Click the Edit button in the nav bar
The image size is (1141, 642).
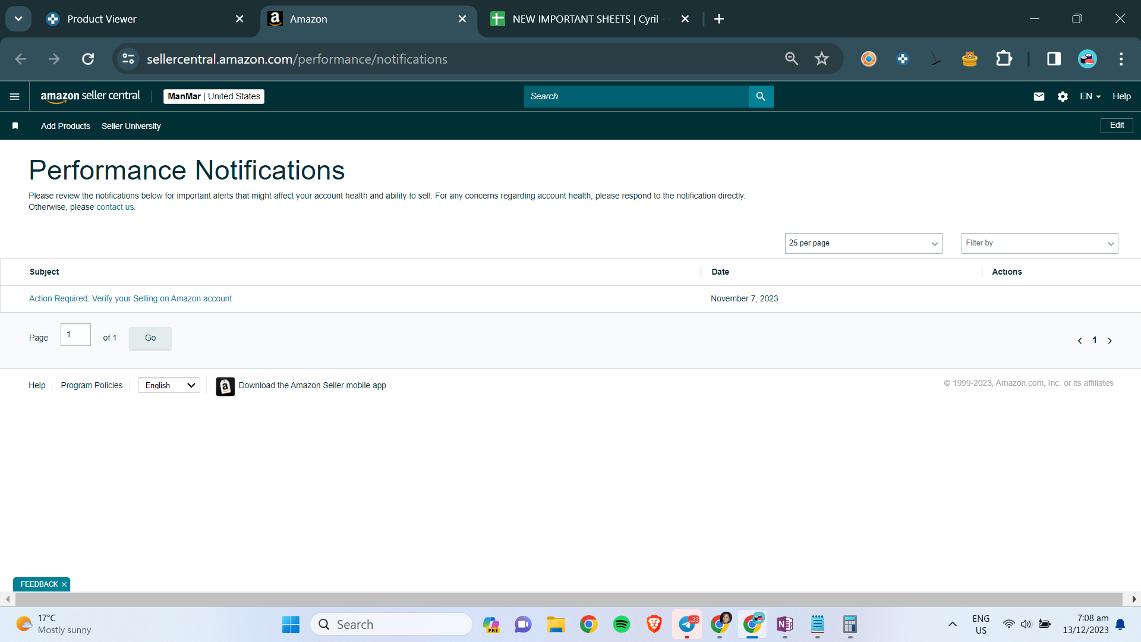point(1117,125)
